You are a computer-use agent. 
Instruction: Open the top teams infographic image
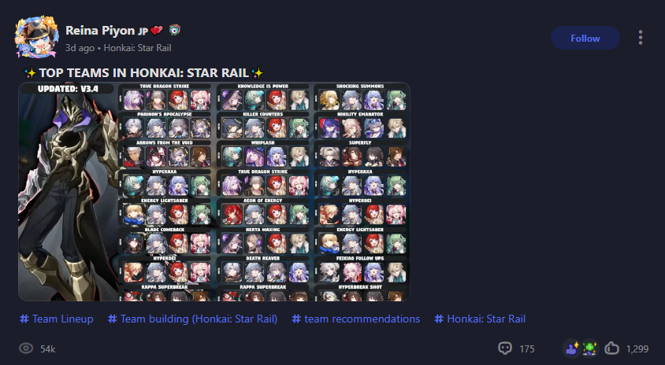214,191
